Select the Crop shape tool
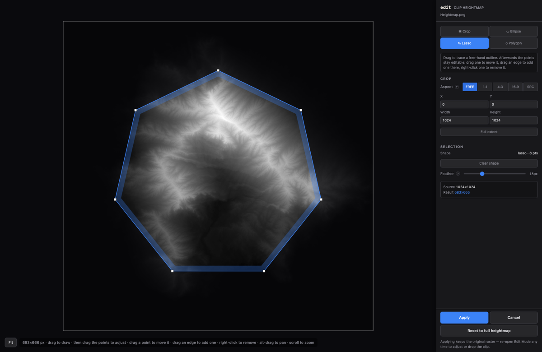Viewport: 542px width, 352px height. (x=464, y=31)
